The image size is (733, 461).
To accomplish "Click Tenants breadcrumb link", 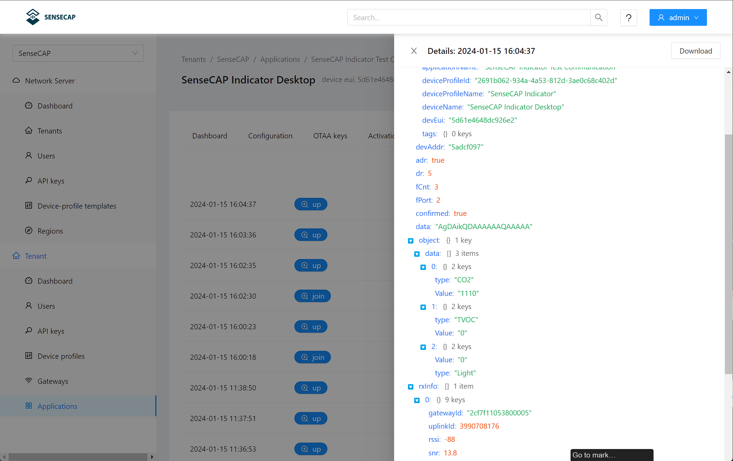I will click(194, 59).
